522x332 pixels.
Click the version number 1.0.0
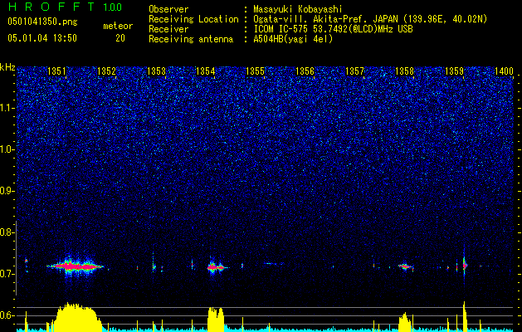[x=113, y=7]
